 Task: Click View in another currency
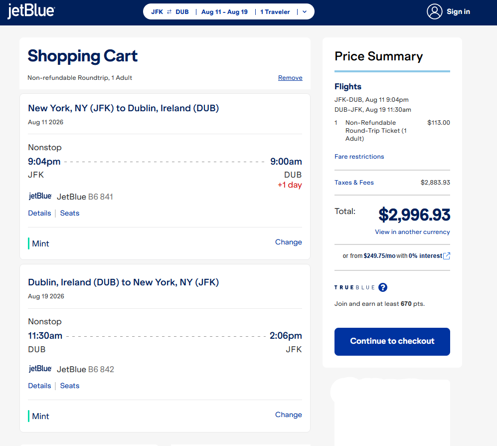pyautogui.click(x=412, y=232)
